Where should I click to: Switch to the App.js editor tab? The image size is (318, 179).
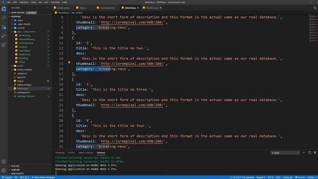pos(82,8)
